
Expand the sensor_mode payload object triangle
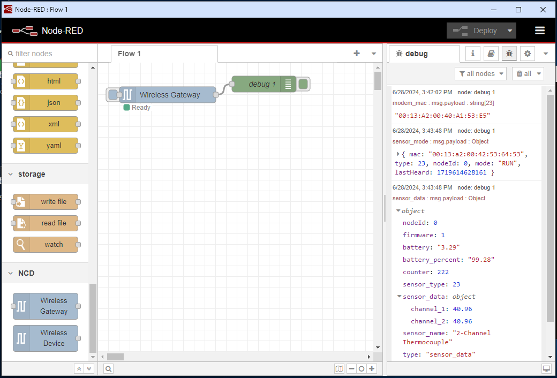(x=398, y=154)
